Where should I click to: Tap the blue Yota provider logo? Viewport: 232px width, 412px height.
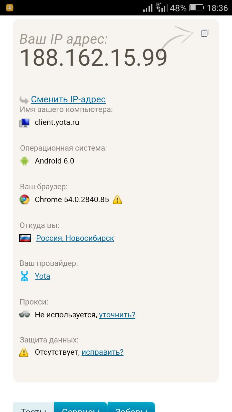(24, 276)
